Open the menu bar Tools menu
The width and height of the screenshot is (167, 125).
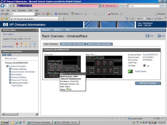click(x=30, y=10)
